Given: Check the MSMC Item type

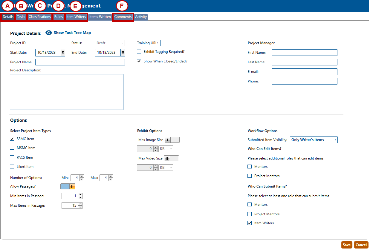Looking at the screenshot, I should (x=12, y=148).
